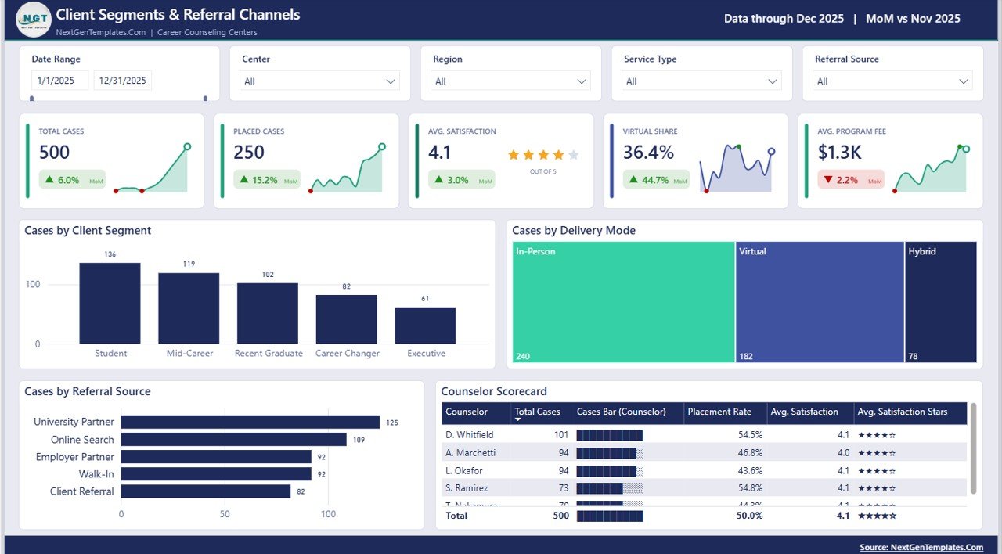Click the S. Ramirez counselor name
The width and height of the screenshot is (1002, 554).
[x=467, y=488]
